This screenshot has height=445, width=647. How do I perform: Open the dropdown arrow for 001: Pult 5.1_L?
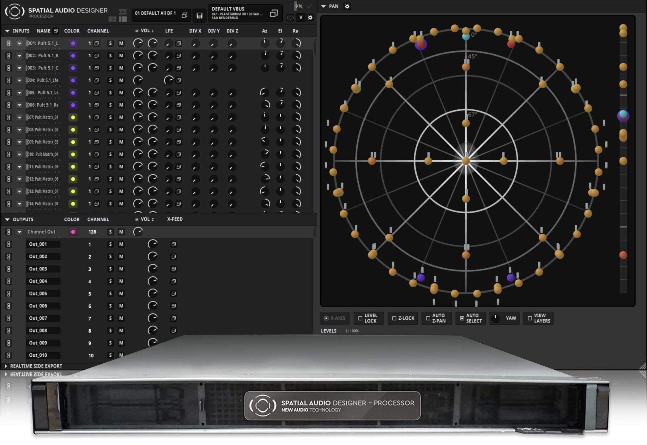[x=19, y=43]
